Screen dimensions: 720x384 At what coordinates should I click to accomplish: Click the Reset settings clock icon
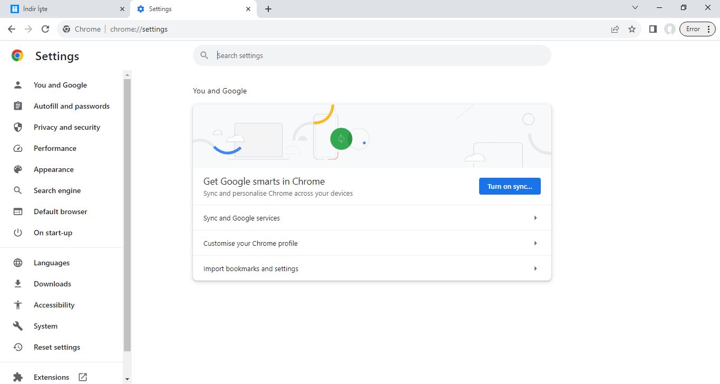(x=18, y=347)
